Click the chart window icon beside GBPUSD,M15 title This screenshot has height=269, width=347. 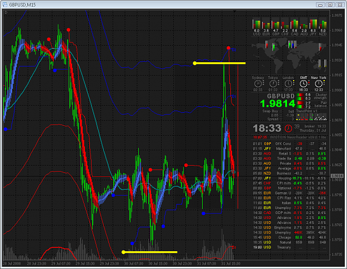5,4
